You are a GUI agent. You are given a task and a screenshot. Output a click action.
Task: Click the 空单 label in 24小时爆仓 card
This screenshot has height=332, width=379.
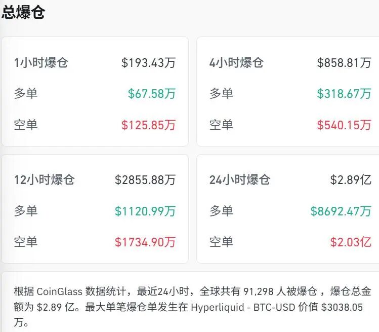click(x=221, y=242)
